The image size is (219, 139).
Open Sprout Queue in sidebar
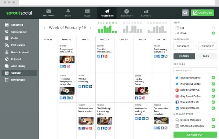pos(19,32)
